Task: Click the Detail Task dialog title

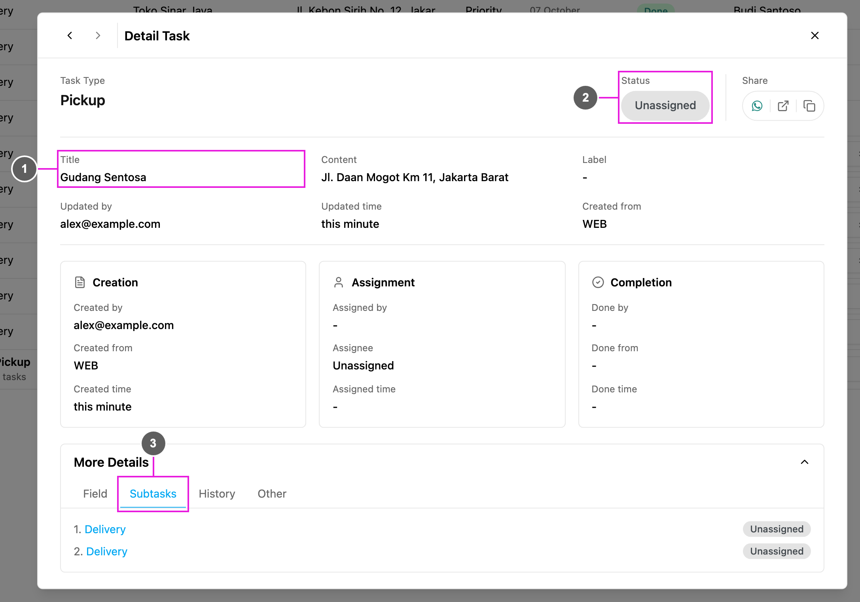Action: pos(157,36)
